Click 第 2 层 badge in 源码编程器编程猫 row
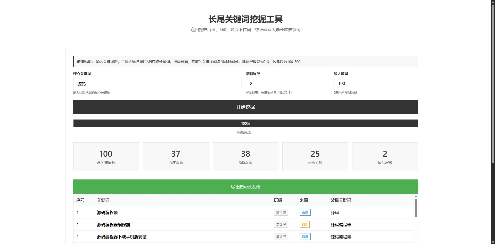 281,224
